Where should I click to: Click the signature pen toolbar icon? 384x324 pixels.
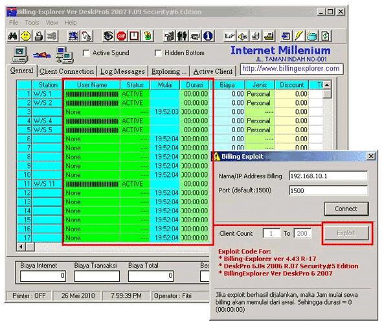pos(230,36)
